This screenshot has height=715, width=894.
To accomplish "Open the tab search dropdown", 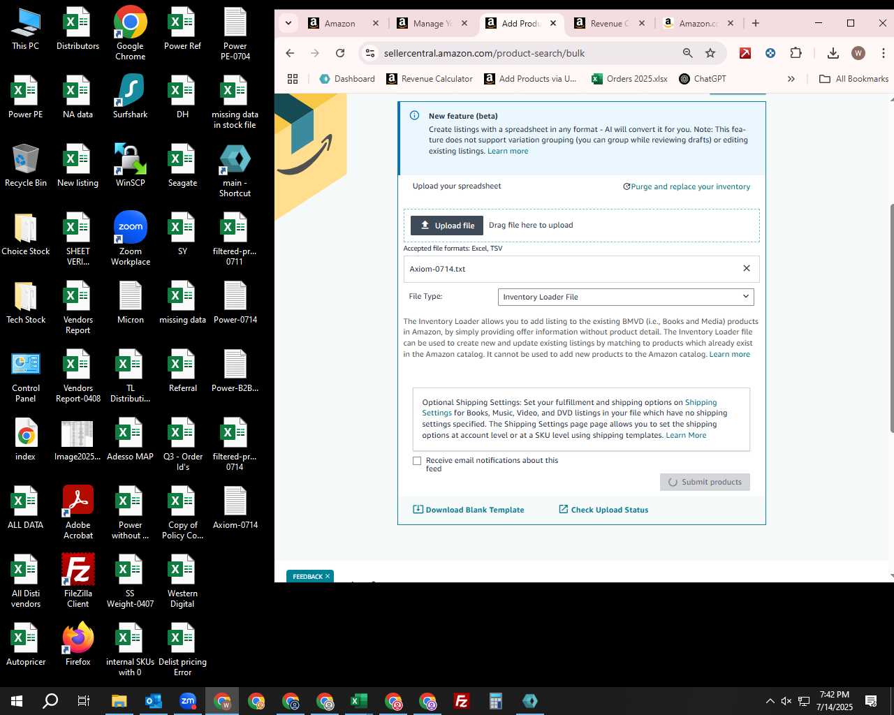I will coord(288,23).
